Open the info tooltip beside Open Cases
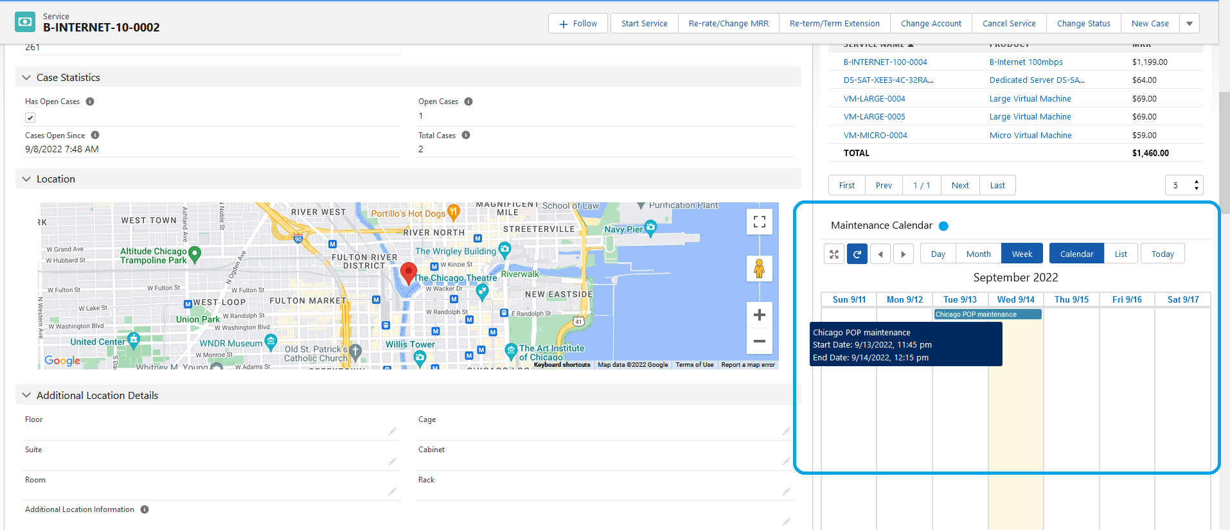This screenshot has height=530, width=1230. (x=468, y=102)
